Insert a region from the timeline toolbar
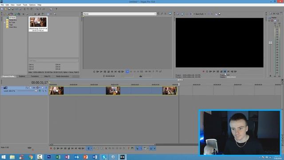284x160 pixels. click(x=132, y=148)
